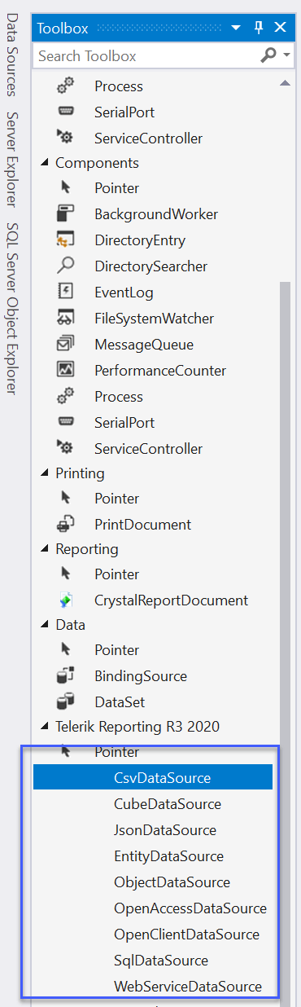Collapse the Reporting group

[46, 549]
